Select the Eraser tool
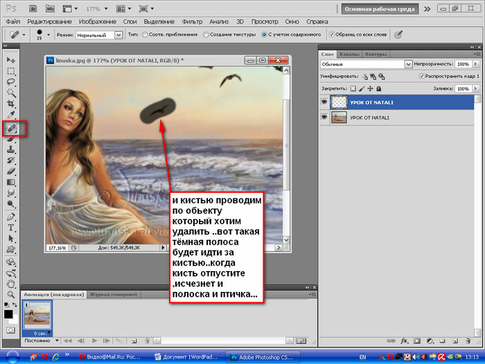 [x=11, y=171]
